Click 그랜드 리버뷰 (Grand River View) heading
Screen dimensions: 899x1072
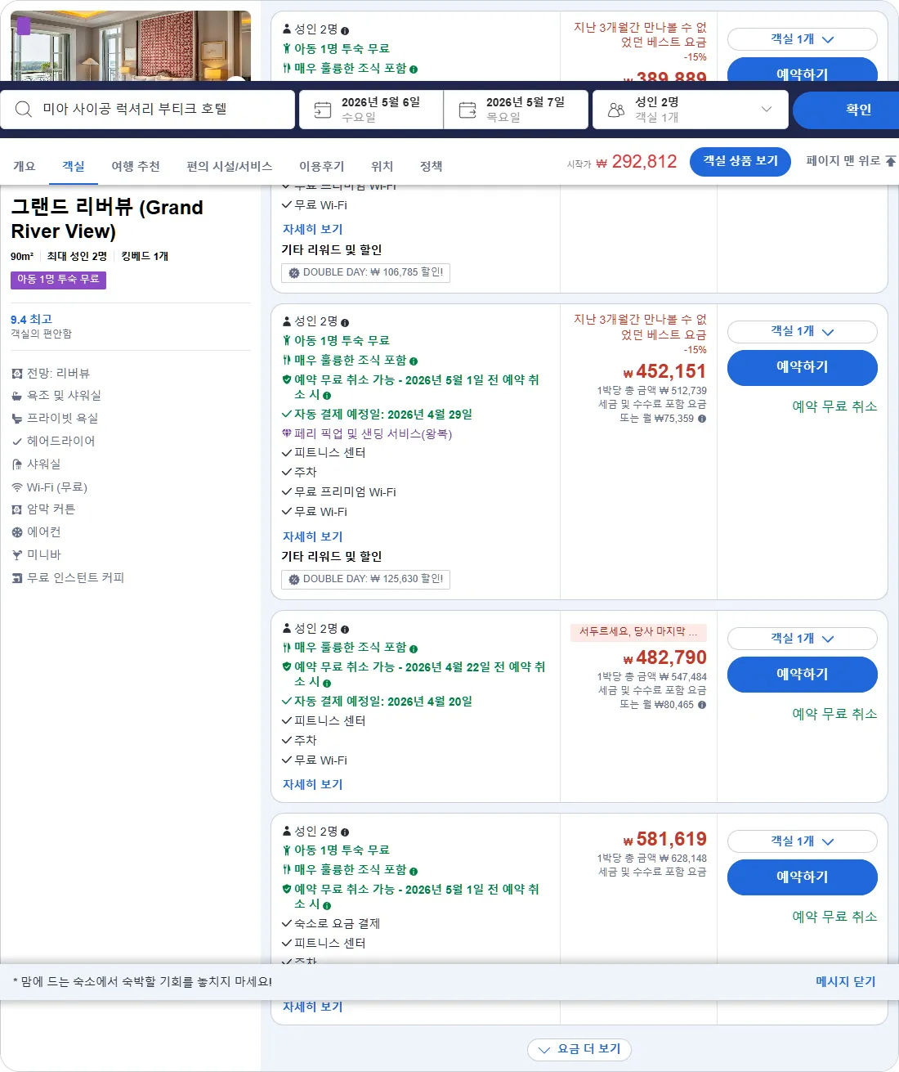point(107,219)
